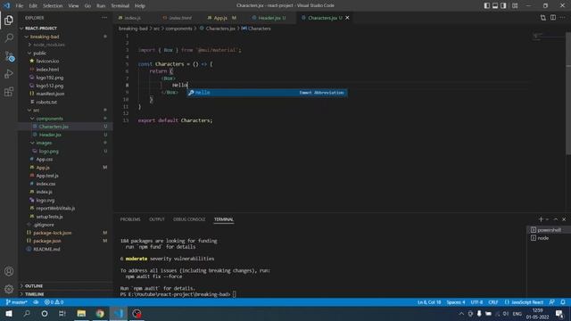Select the powershell terminal instance

549,230
